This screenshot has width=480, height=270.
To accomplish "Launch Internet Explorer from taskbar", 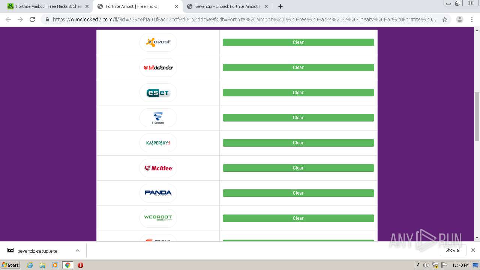I will coord(30,265).
